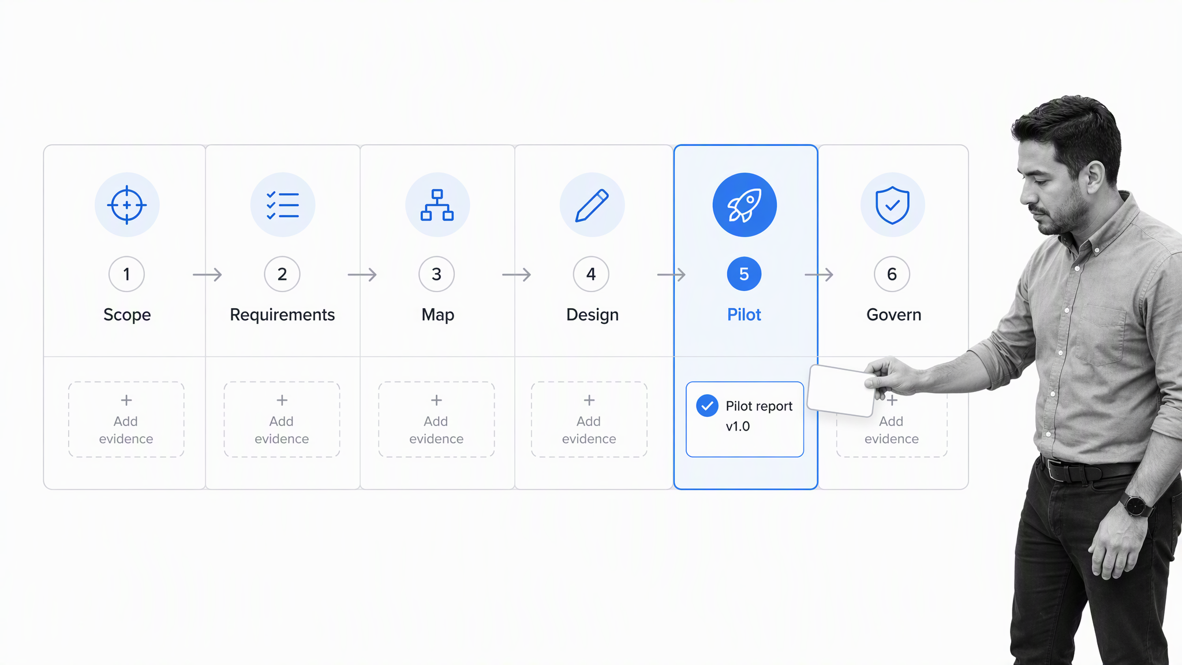Open the Govern stage label
1182x665 pixels.
pos(893,315)
